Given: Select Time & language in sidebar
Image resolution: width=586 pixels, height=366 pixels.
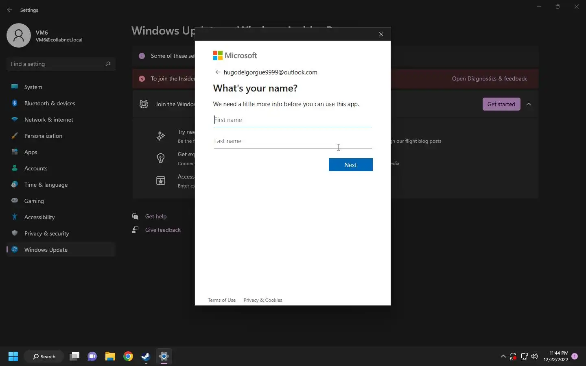Looking at the screenshot, I should click(x=61, y=185).
